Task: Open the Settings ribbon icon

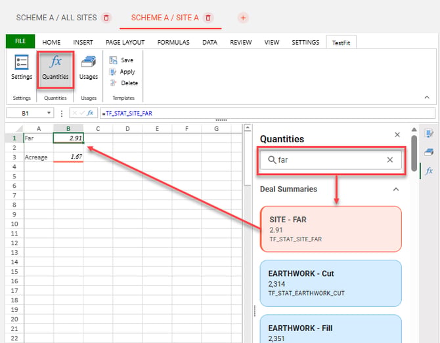Action: point(21,68)
